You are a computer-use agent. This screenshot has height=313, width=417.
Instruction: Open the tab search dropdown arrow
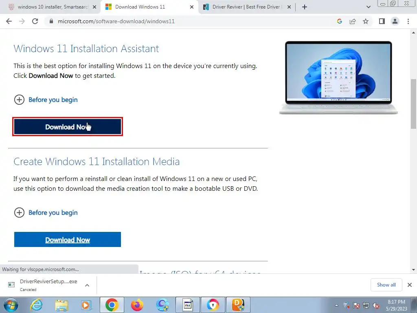368,7
